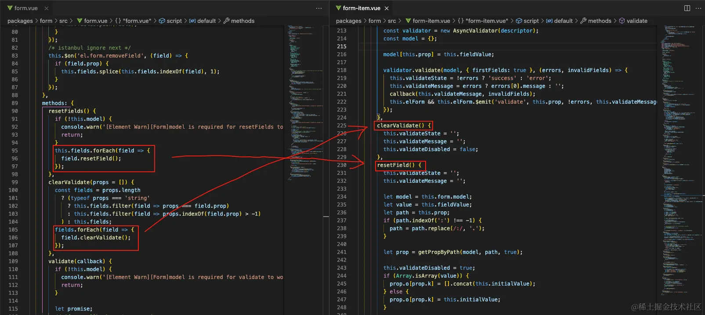
Task: Click line number 105 in form.vue gutter
Action: [13, 230]
